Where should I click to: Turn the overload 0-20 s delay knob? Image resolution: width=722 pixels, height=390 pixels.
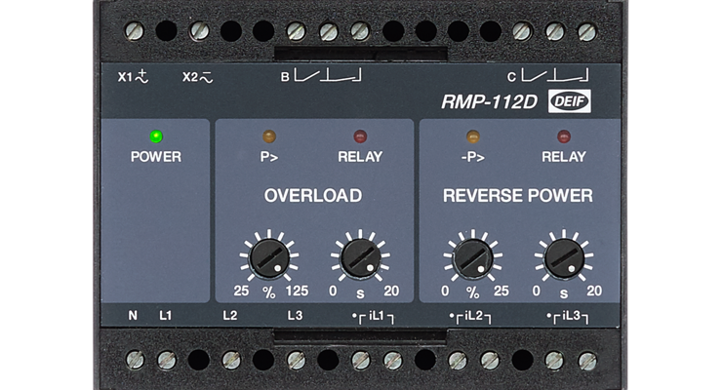(360, 258)
